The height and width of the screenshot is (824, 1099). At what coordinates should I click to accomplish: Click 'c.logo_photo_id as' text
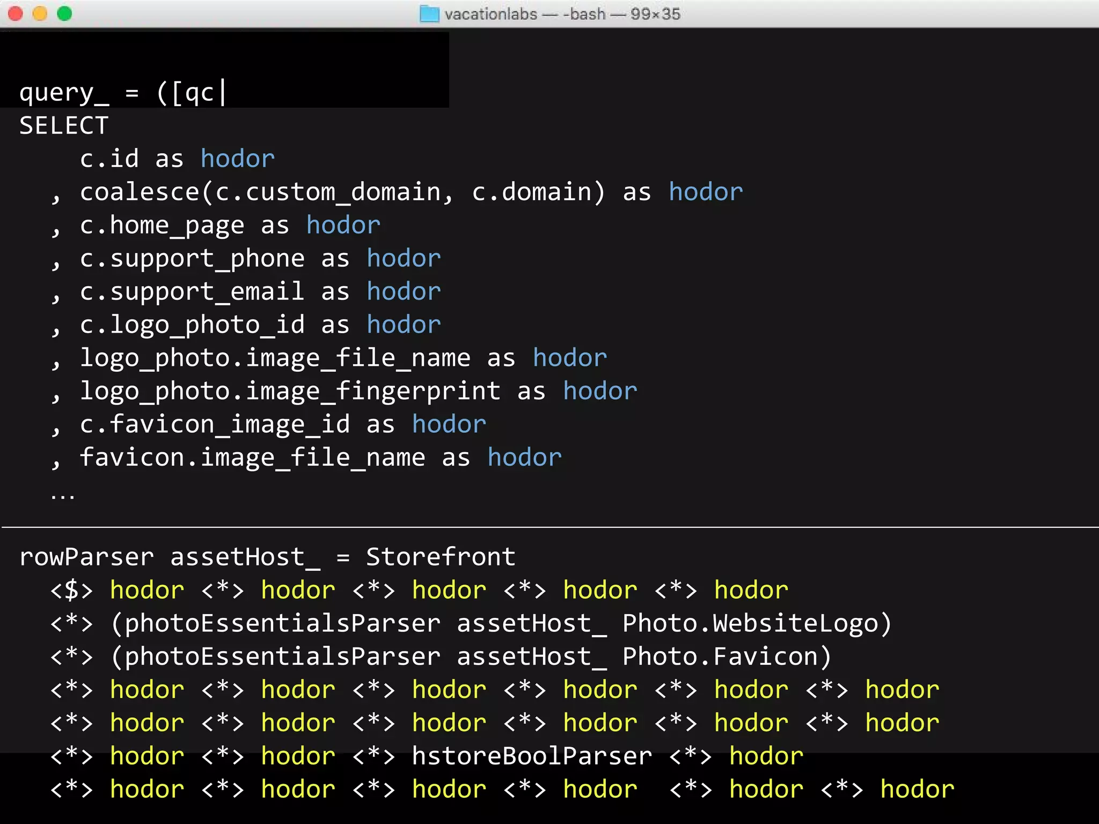215,326
